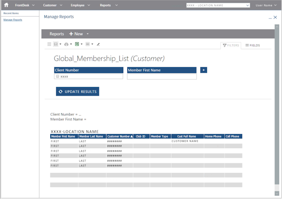Screen dimensions: 282x199
Task: Click the vertical scrollbar thumb
Action: 277,106
